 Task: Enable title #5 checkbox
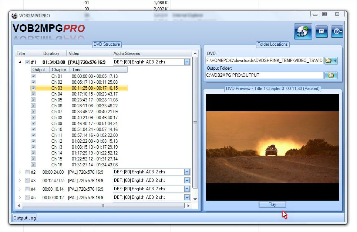click(x=27, y=197)
